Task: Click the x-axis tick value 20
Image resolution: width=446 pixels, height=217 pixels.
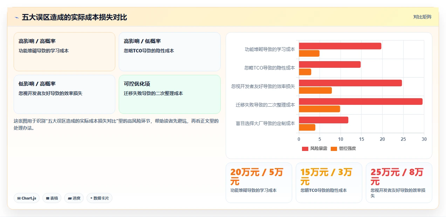Action: (382, 139)
